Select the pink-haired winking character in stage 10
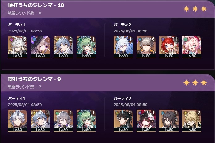The image size is (215, 143). 192,47
